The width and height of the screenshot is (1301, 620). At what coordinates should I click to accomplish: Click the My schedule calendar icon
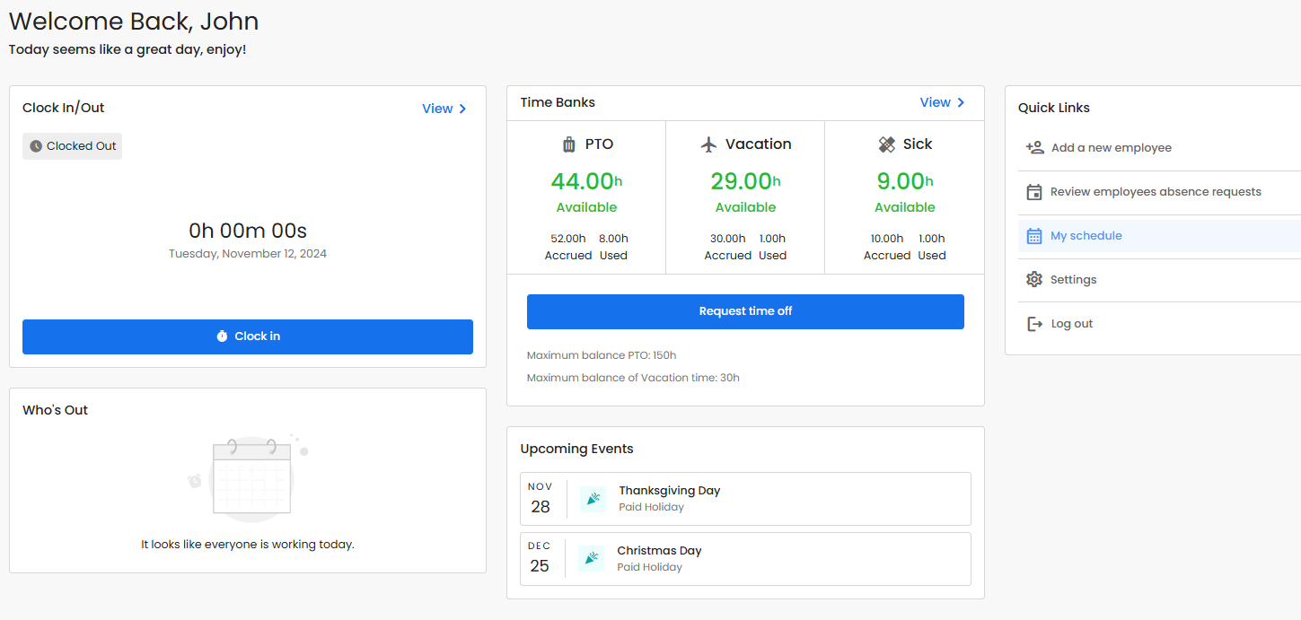coord(1034,236)
